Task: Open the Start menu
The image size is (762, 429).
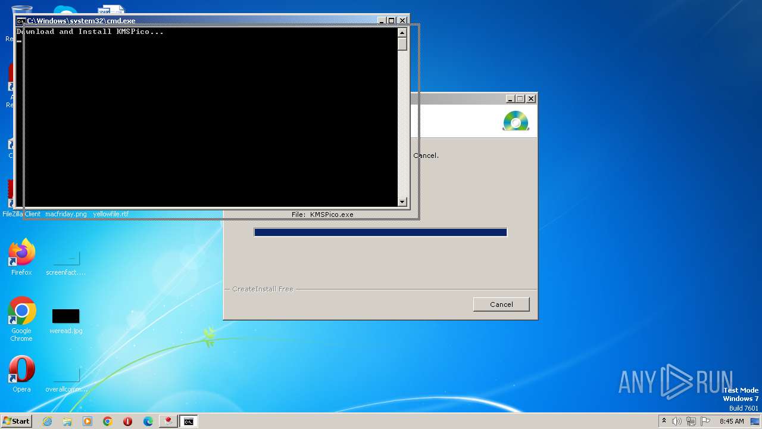Action: click(x=16, y=421)
